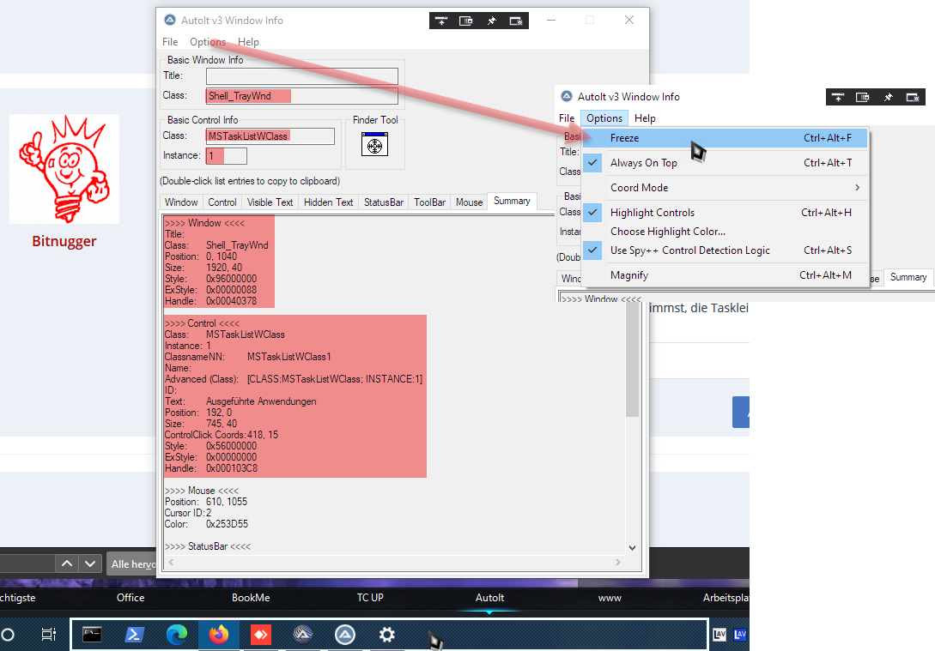Viewport: 935px width, 651px height.
Task: Open the Bitnugger profile link
Action: (64, 241)
